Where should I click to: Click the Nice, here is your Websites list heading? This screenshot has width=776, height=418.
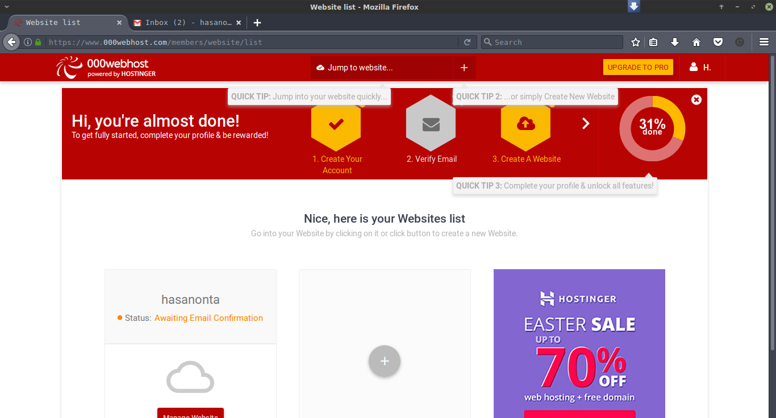pos(385,219)
